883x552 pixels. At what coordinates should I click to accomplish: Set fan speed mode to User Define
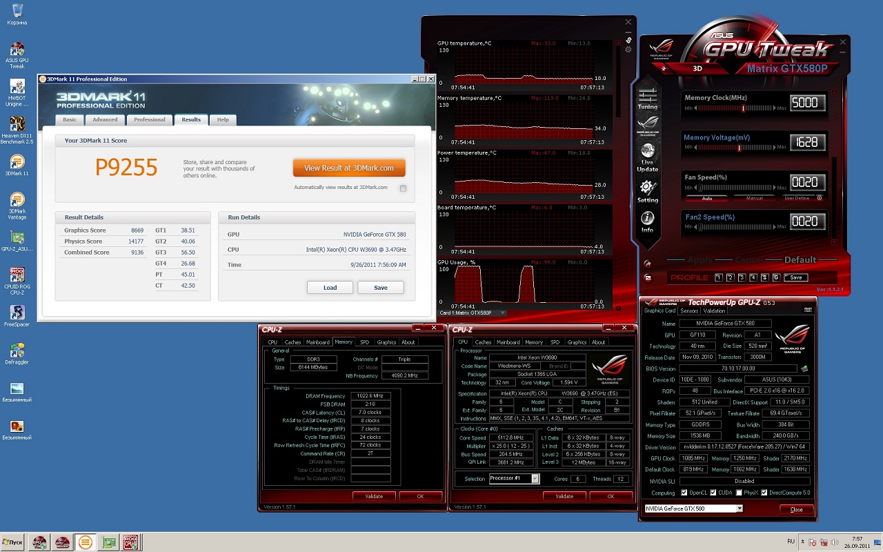(797, 198)
